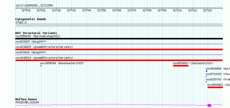Click the thin blue nsv833415 line
230x108 pixels.
(x=119, y=44)
